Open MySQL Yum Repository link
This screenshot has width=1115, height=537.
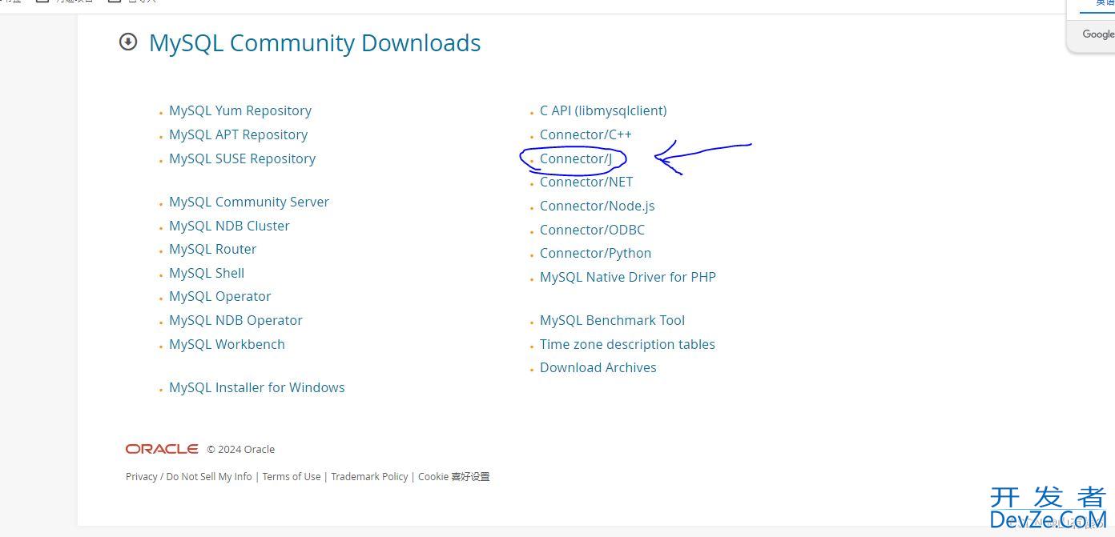pos(240,110)
